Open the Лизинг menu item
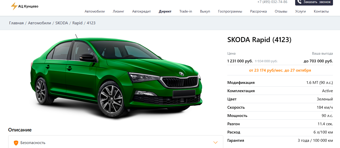 pyautogui.click(x=119, y=11)
